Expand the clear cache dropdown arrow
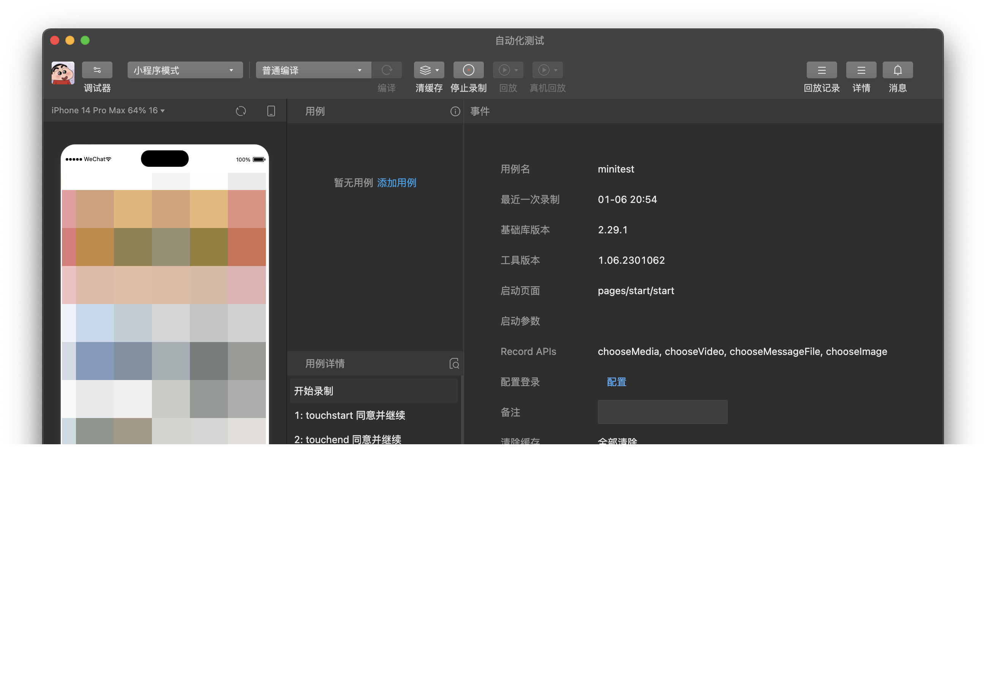The image size is (986, 681). pyautogui.click(x=437, y=70)
